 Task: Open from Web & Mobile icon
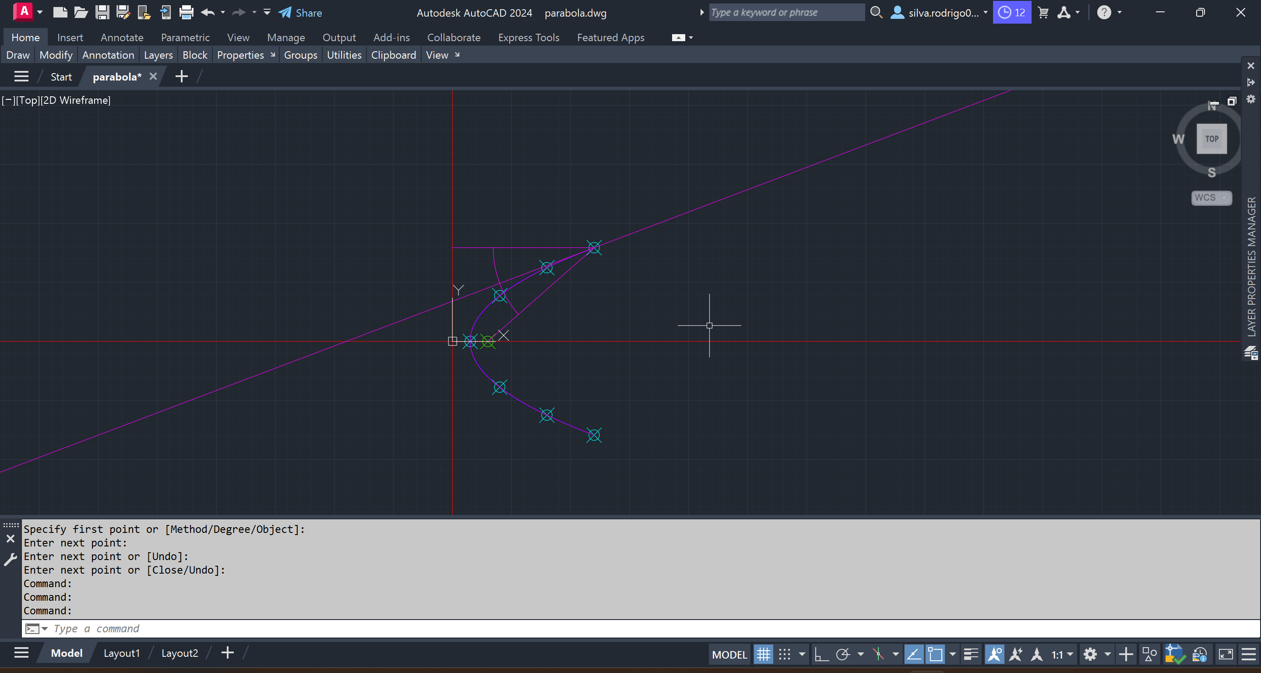pos(144,12)
